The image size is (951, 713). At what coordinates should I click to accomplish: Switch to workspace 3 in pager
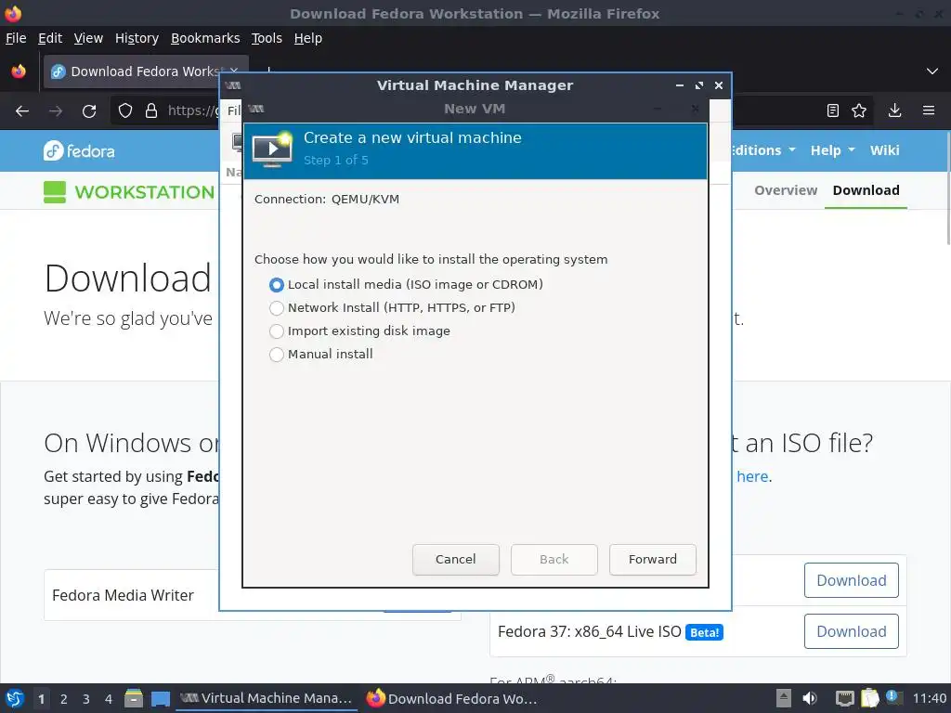86,699
